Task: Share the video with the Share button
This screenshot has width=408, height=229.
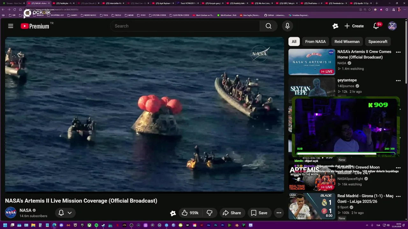Action: [232, 213]
